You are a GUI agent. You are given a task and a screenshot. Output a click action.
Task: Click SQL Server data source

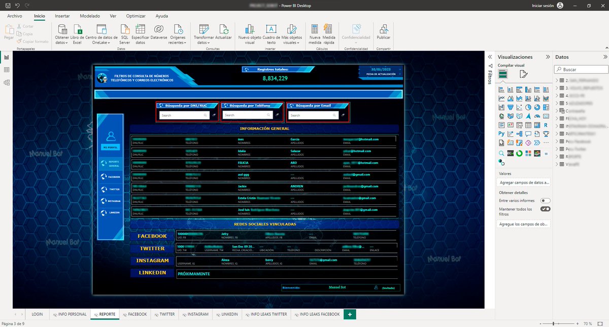(124, 34)
